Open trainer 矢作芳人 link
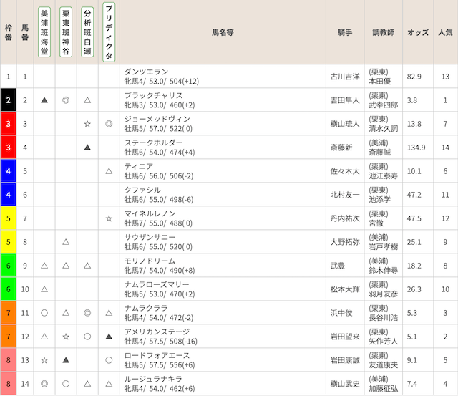Viewport: 458px width, 396px height. 384,341
